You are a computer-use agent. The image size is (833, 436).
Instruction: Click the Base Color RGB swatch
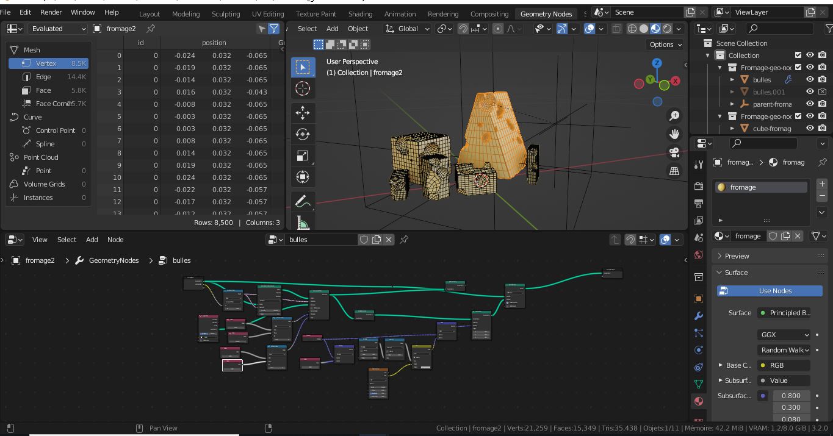[x=784, y=365]
